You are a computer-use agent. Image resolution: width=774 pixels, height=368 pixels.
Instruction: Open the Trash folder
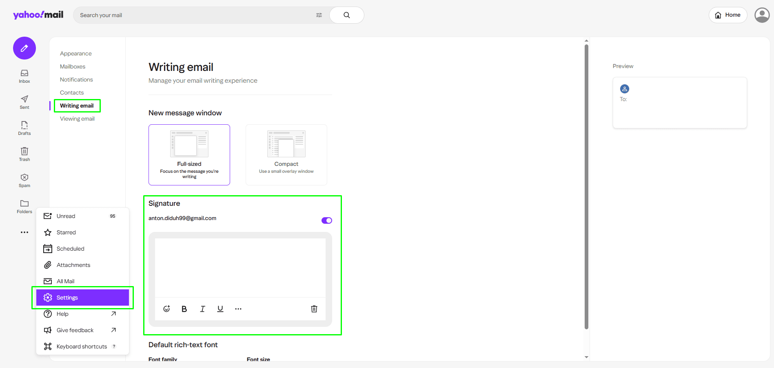(x=24, y=154)
